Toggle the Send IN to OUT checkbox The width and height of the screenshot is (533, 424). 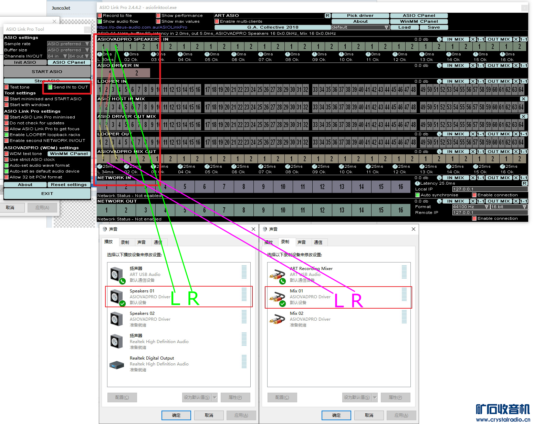[50, 87]
